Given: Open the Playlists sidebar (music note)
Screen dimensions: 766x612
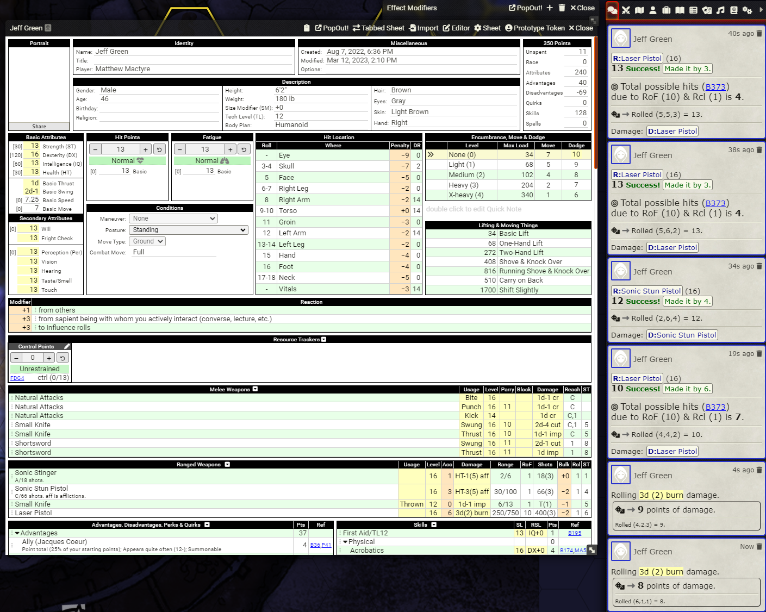Looking at the screenshot, I should point(720,10).
